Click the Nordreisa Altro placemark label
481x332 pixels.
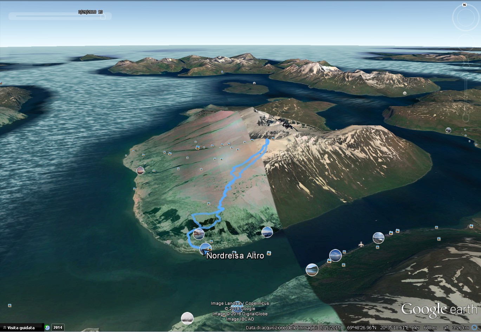click(235, 256)
